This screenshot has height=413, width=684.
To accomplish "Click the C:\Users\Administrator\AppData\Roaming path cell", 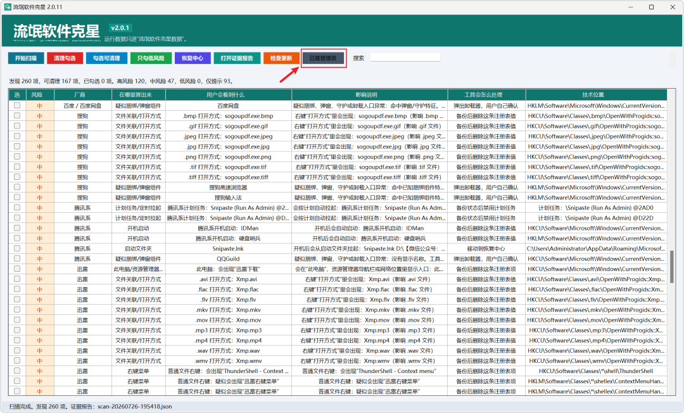I will pyautogui.click(x=597, y=248).
